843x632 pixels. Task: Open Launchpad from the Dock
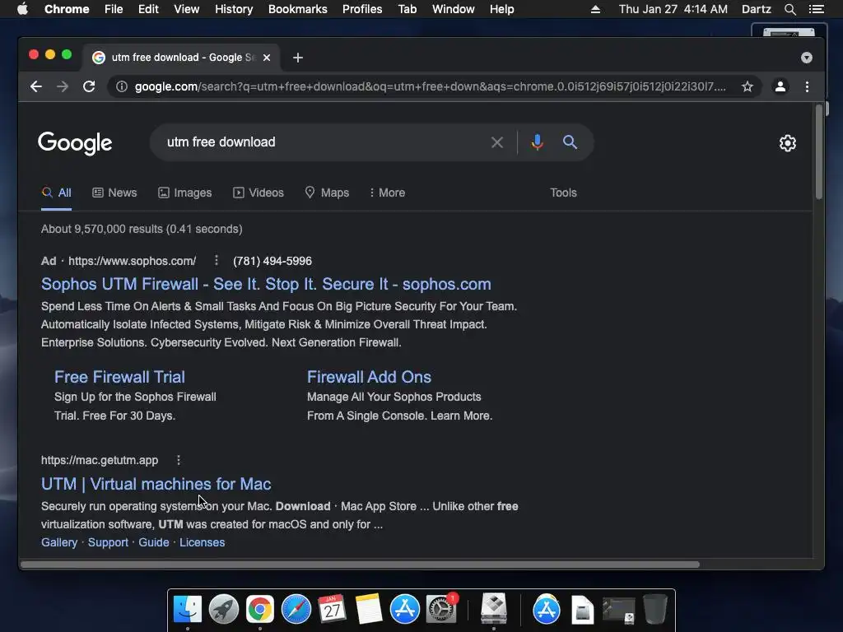point(224,610)
